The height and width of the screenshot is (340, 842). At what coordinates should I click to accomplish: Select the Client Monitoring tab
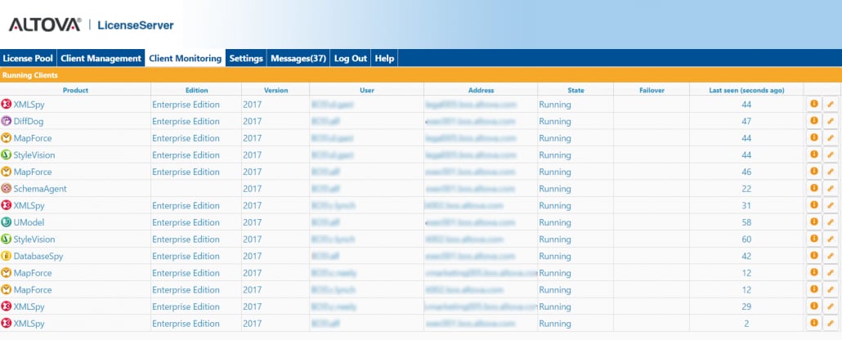(x=186, y=59)
